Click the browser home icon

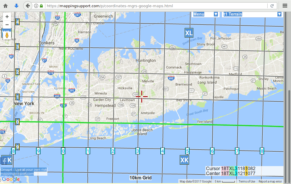pyautogui.click(x=5, y=6)
